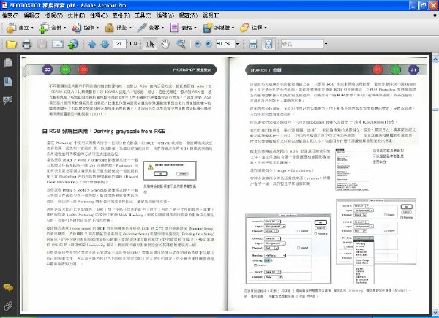Screen dimensions: 439x318
Task: Open the Pages panel in navigation pane
Action: tap(8, 63)
